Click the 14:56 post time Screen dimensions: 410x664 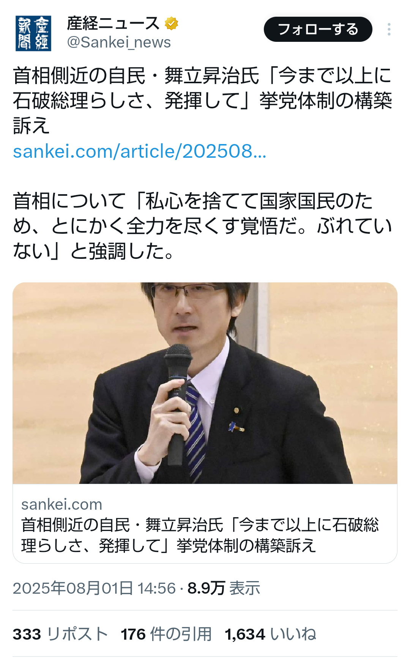pyautogui.click(x=157, y=588)
